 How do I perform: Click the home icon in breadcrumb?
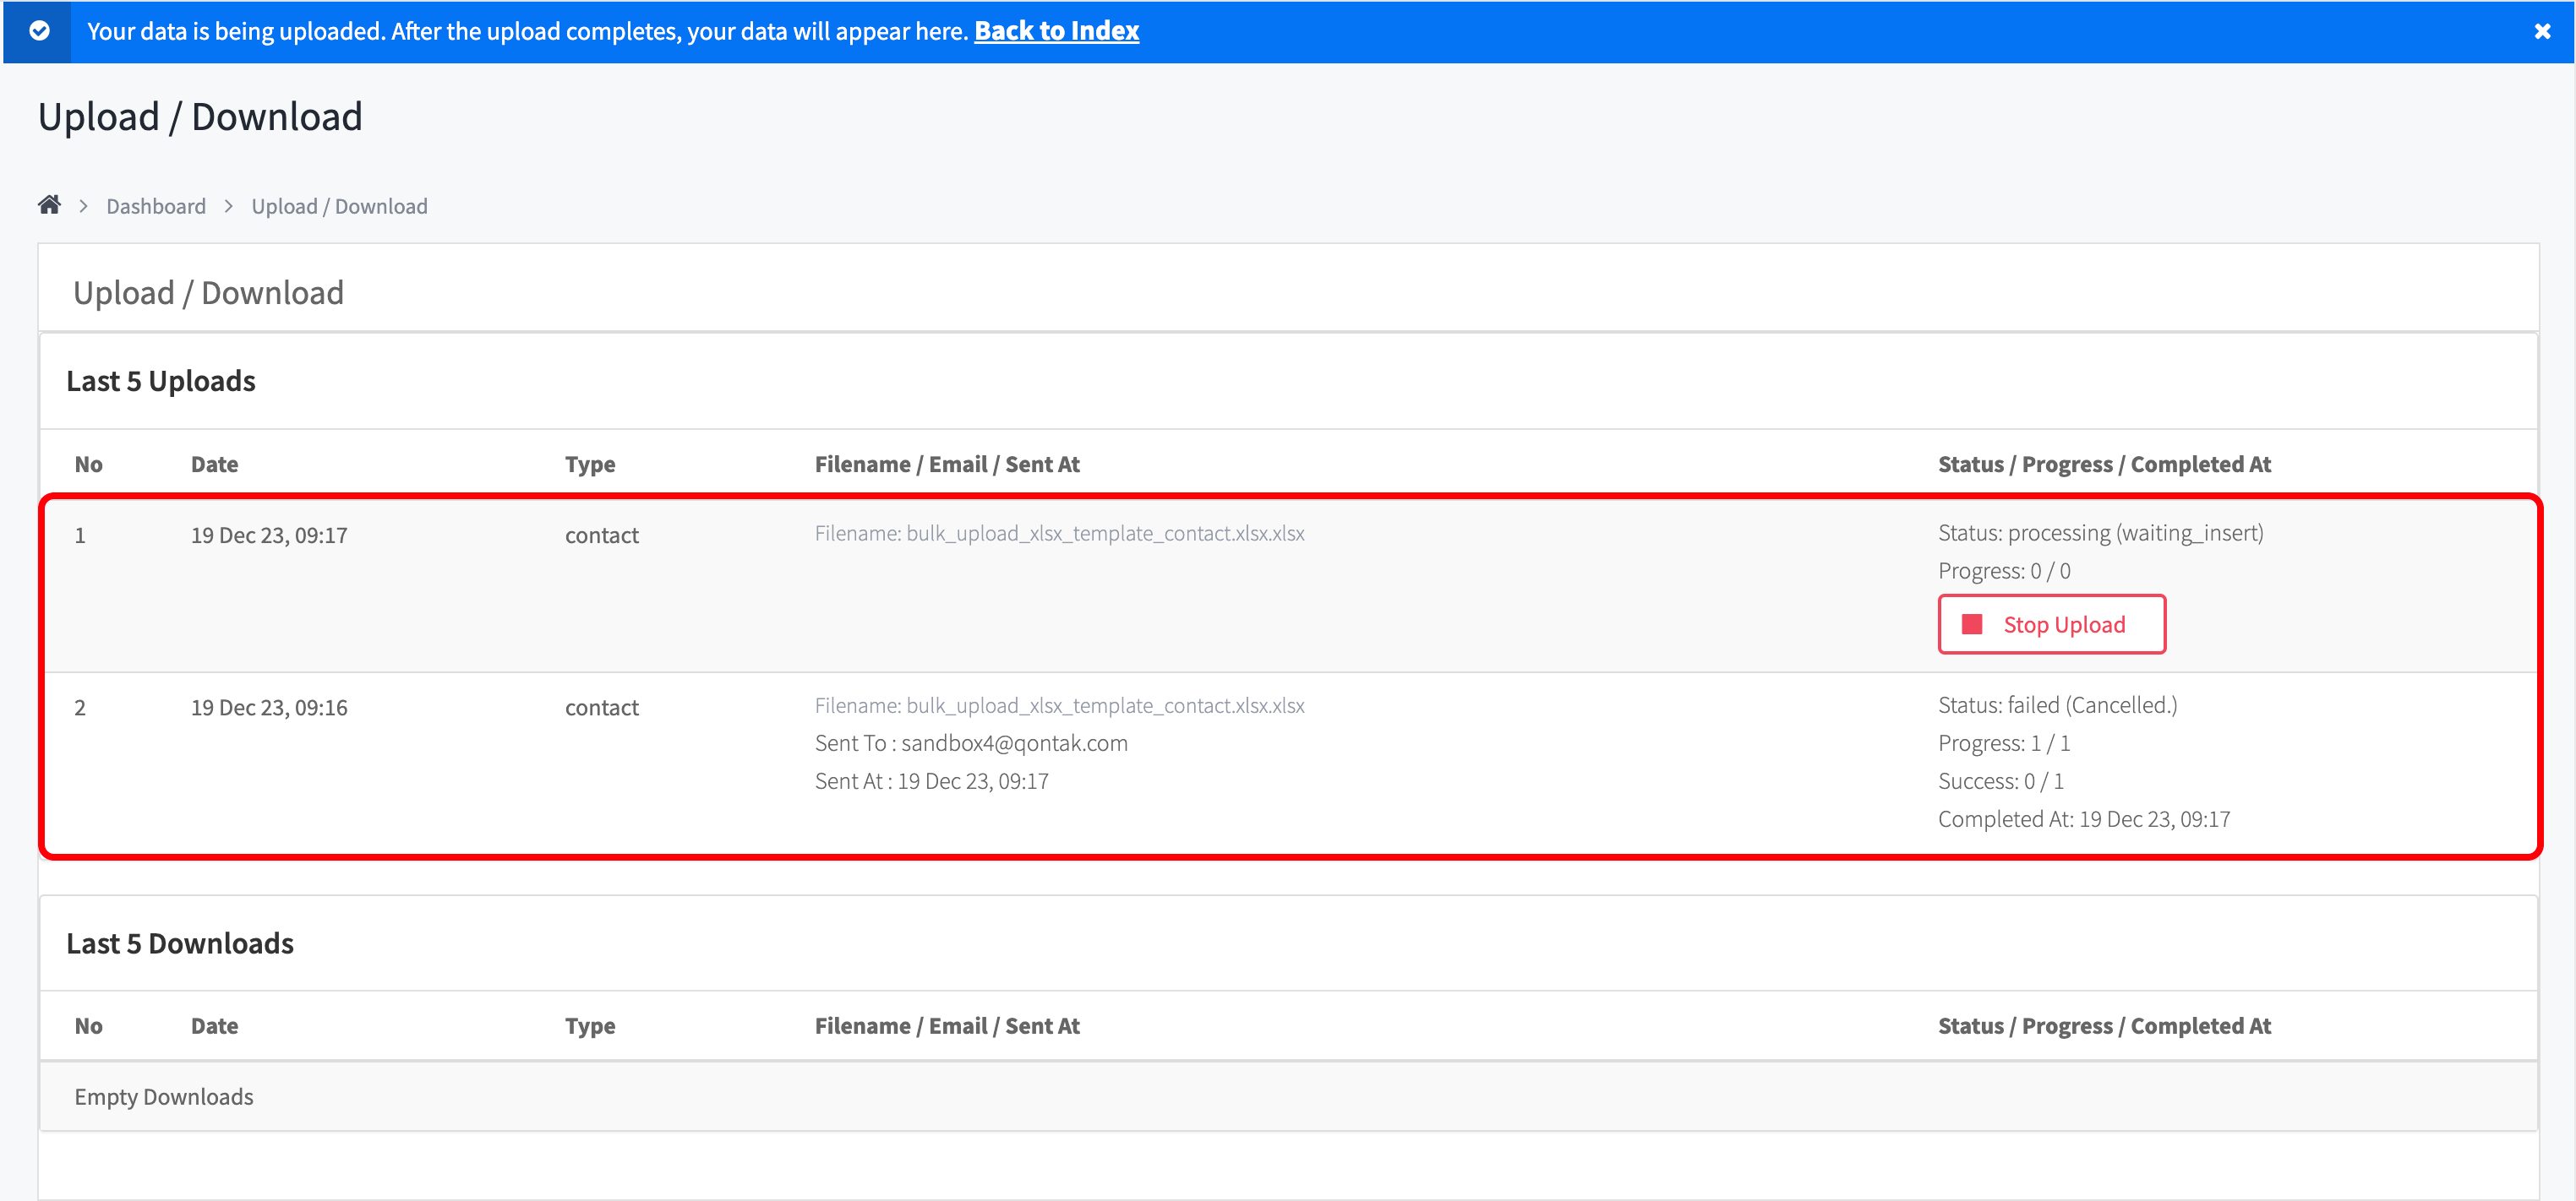(x=49, y=205)
